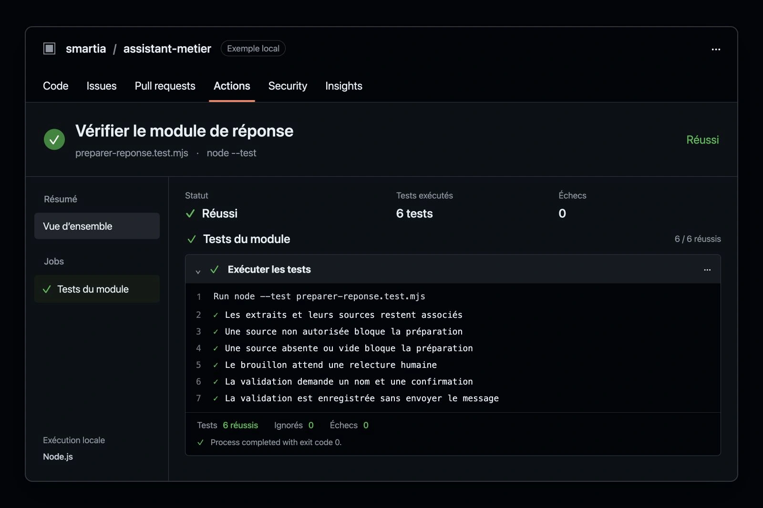Collapse the Exécuter les tests step chevron

[x=198, y=271]
